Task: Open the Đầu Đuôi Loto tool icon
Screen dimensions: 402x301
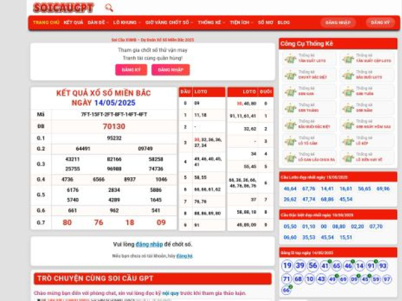Action: [348, 76]
